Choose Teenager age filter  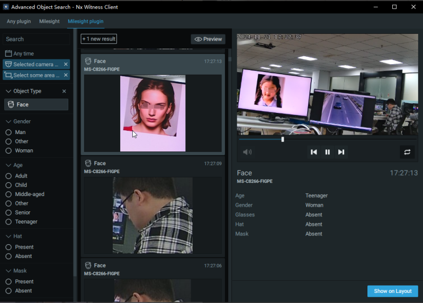coord(22,222)
